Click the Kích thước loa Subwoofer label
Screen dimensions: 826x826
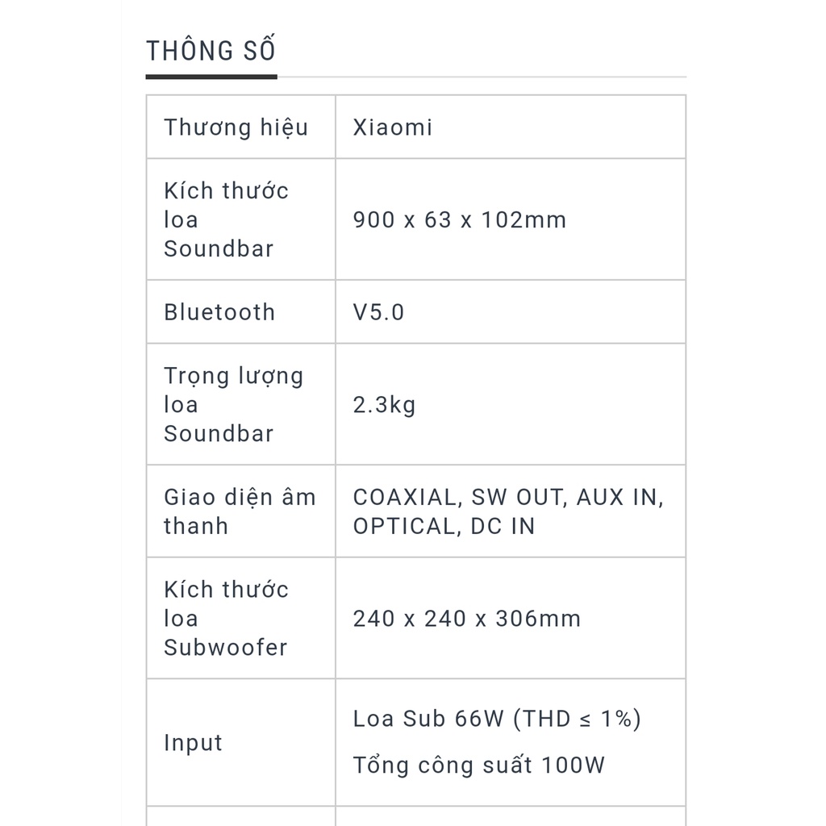tap(226, 618)
